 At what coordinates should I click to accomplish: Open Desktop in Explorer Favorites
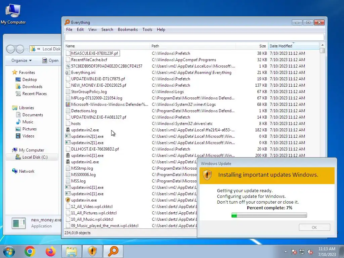(x=26, y=79)
